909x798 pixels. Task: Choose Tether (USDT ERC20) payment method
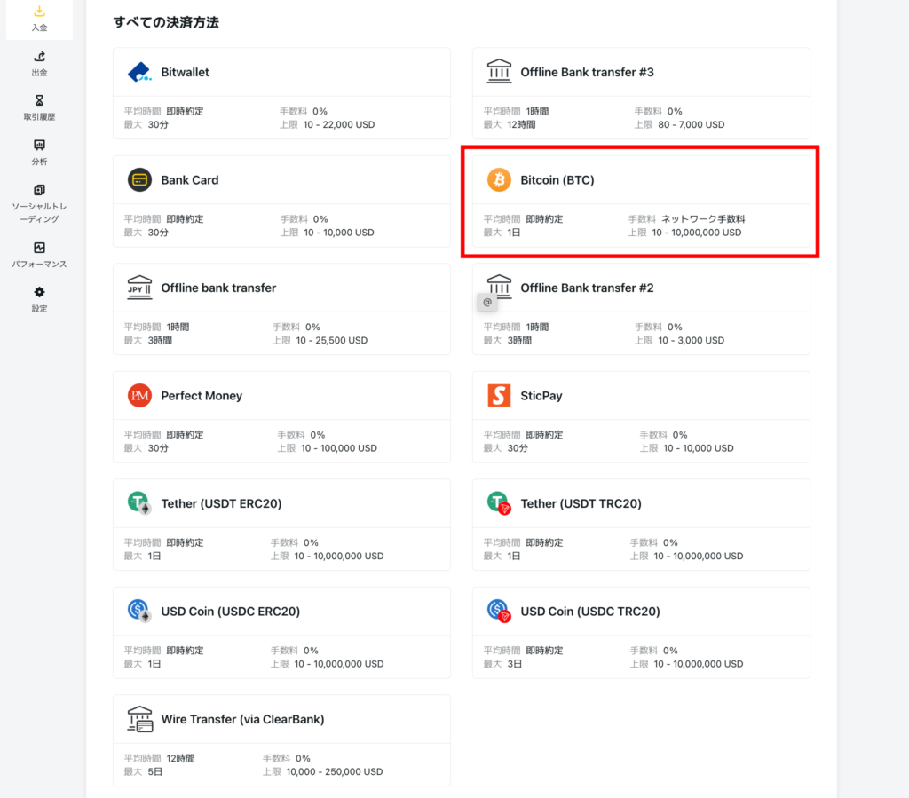[281, 525]
